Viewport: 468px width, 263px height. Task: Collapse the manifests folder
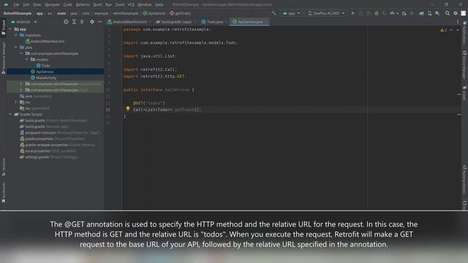[x=16, y=35]
